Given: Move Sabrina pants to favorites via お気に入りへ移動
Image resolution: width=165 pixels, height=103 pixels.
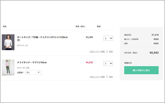Looking at the screenshot, I should click(97, 77).
